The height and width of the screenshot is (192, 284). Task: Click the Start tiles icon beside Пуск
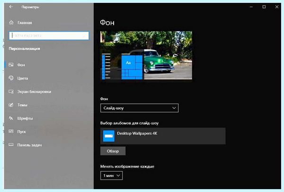[11, 131]
